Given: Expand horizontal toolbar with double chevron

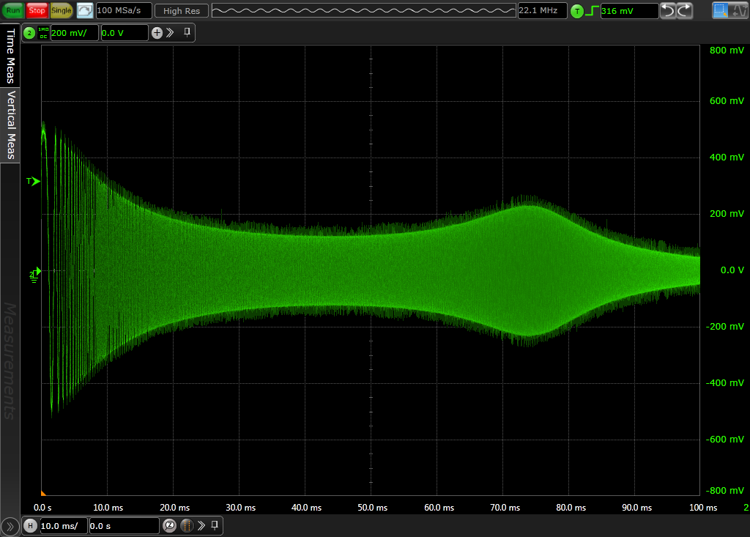Looking at the screenshot, I should click(x=201, y=525).
